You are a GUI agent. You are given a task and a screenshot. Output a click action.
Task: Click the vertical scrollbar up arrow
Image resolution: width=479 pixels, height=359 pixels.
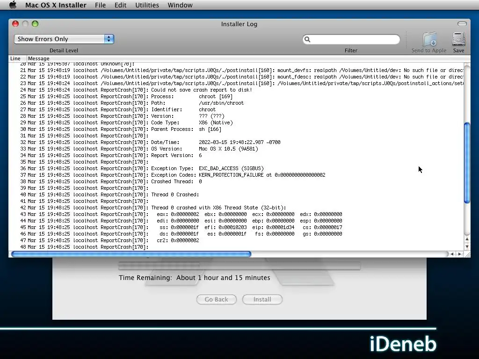[467, 239]
